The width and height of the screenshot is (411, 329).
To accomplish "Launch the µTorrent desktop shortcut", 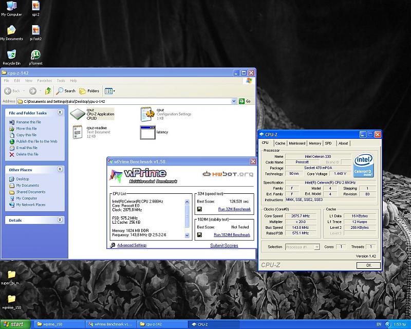I will pyautogui.click(x=35, y=57).
